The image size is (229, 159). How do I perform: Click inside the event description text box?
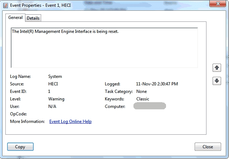point(104,48)
